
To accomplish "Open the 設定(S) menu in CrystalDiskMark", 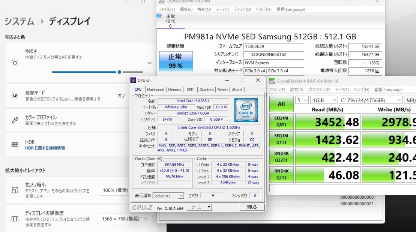I will click(x=296, y=90).
